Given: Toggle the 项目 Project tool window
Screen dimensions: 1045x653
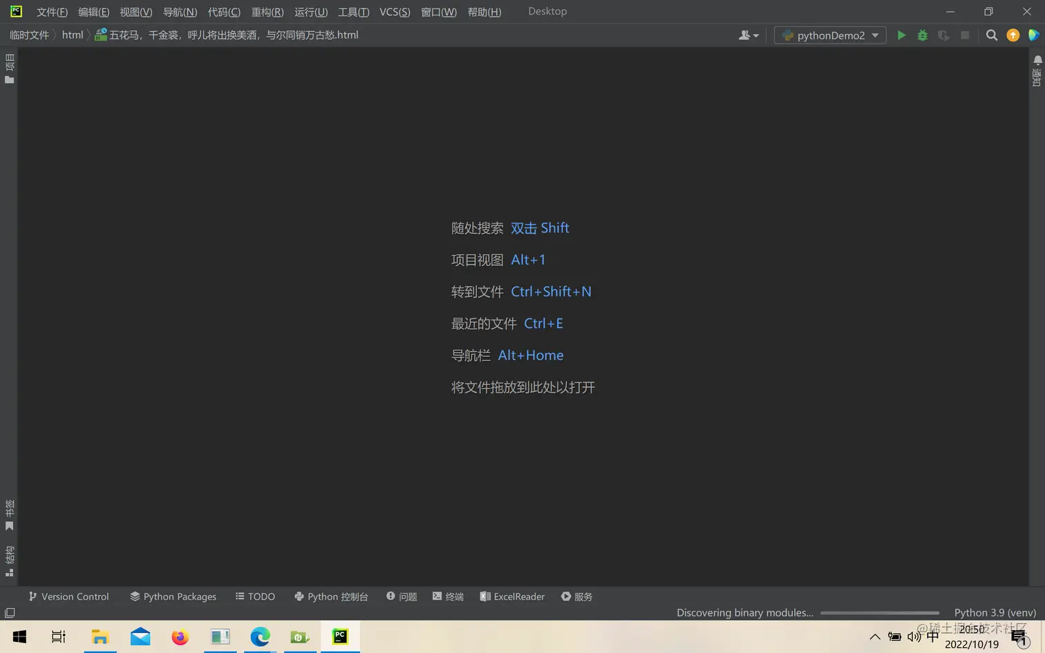Looking at the screenshot, I should point(10,69).
